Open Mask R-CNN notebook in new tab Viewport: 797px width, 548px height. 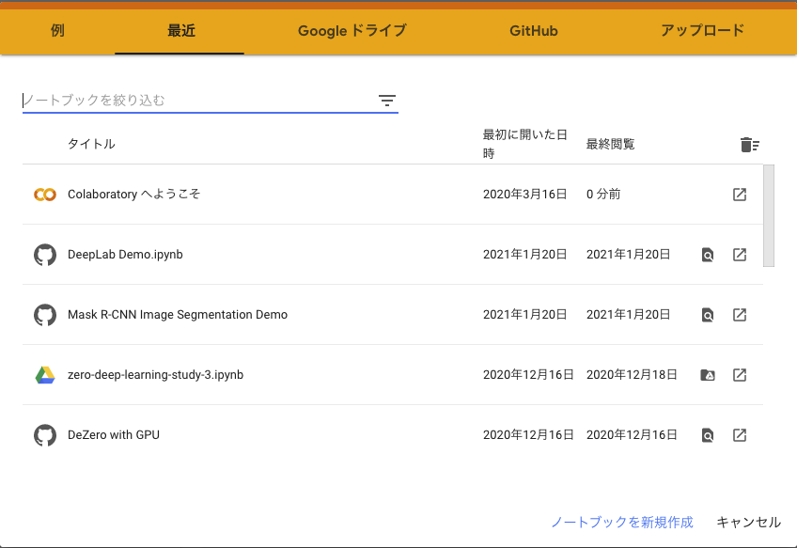tap(740, 315)
